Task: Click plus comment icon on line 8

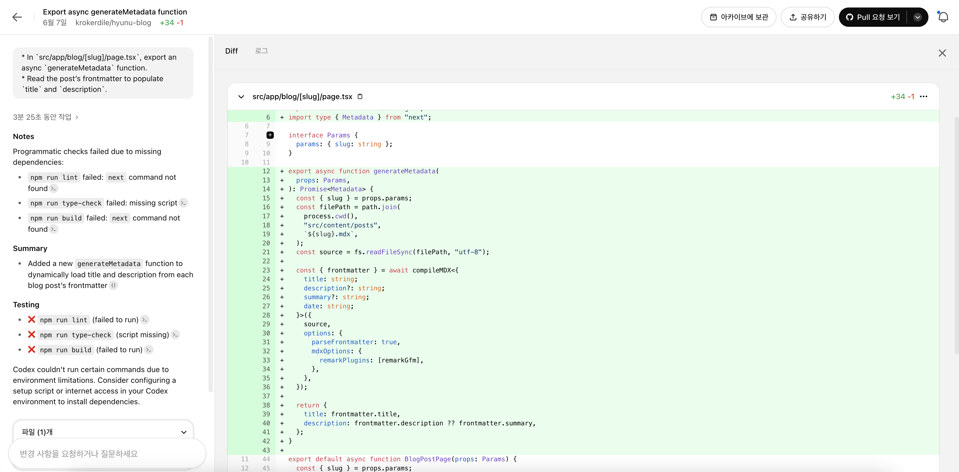Action: point(270,135)
